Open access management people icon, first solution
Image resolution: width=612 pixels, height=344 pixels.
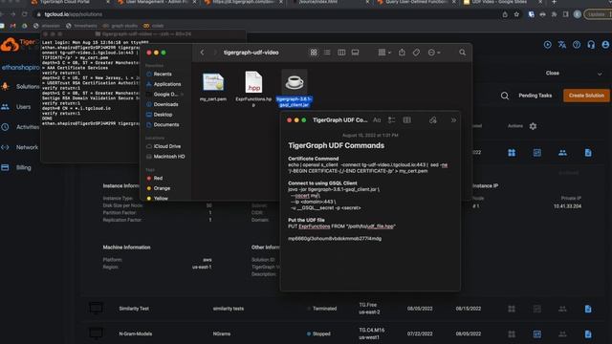562,153
